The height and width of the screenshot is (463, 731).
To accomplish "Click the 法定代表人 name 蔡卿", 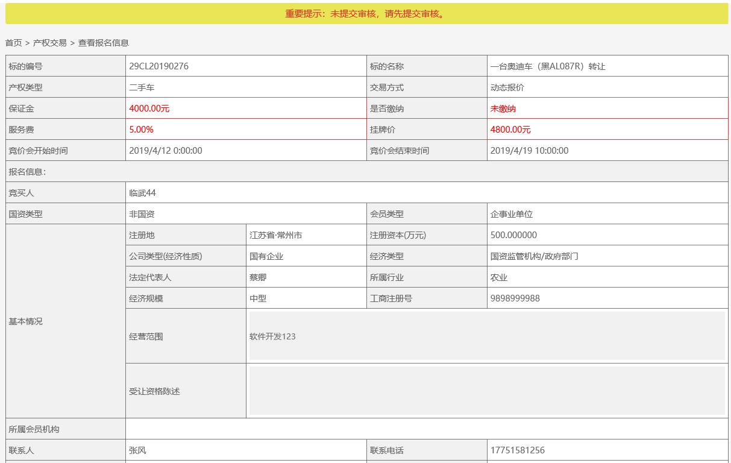I will pyautogui.click(x=258, y=277).
